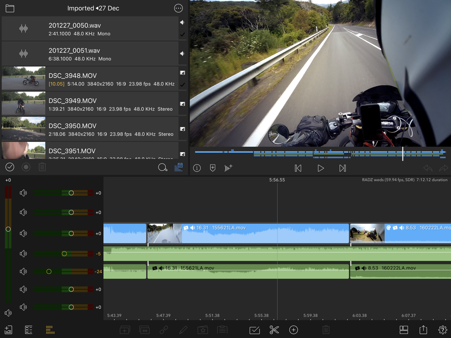This screenshot has height=338, width=451.
Task: Skip to previous clip in preview
Action: (298, 168)
